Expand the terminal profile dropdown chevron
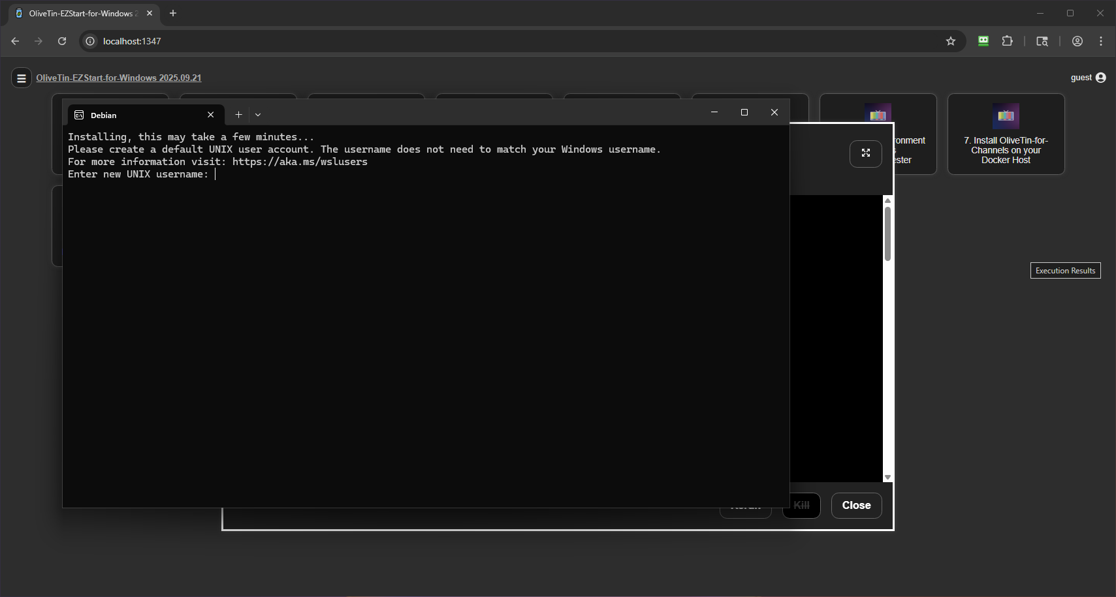The height and width of the screenshot is (597, 1116). pyautogui.click(x=258, y=115)
